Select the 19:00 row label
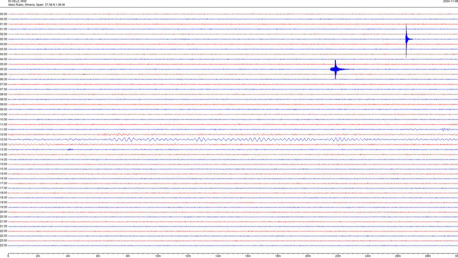458x258 pixels. pos(3,203)
